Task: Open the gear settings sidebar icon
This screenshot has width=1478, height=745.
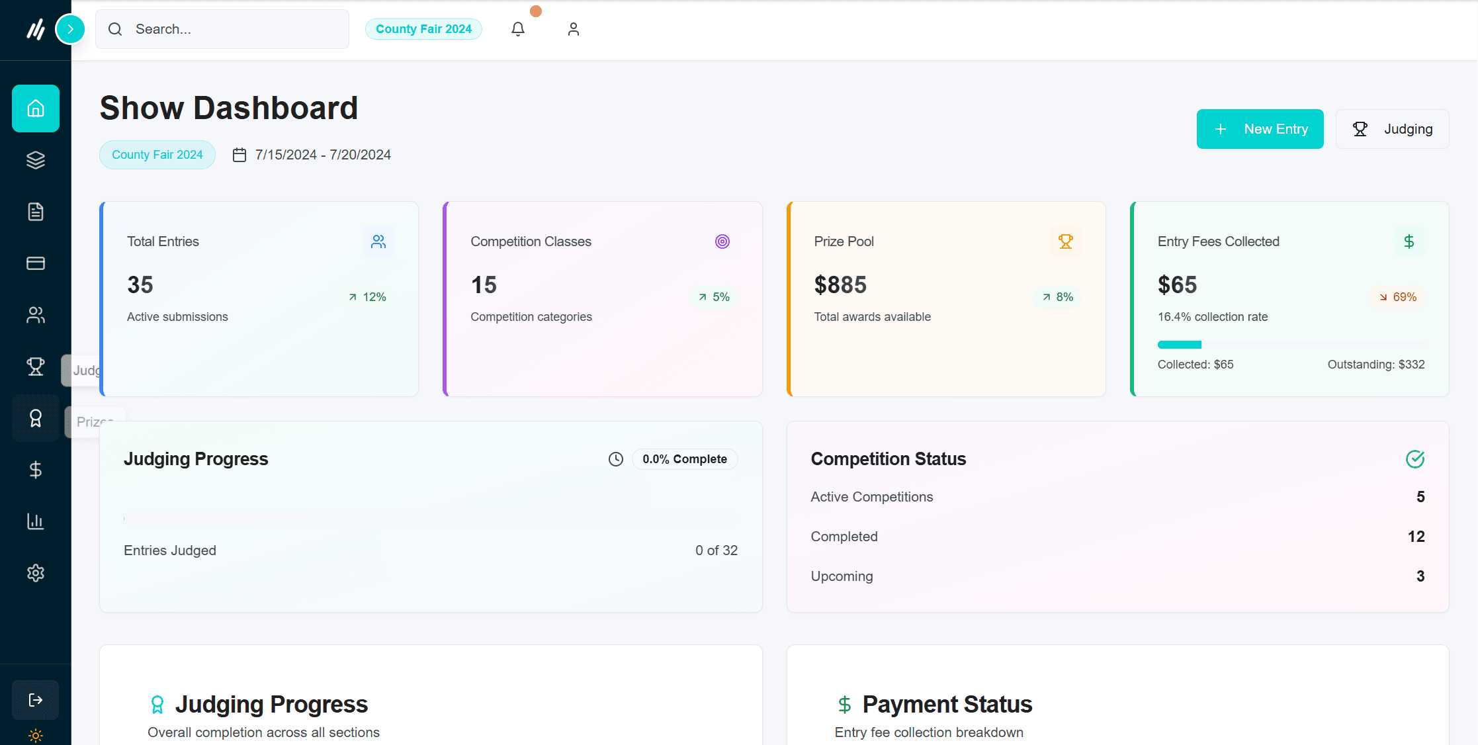Action: (36, 573)
